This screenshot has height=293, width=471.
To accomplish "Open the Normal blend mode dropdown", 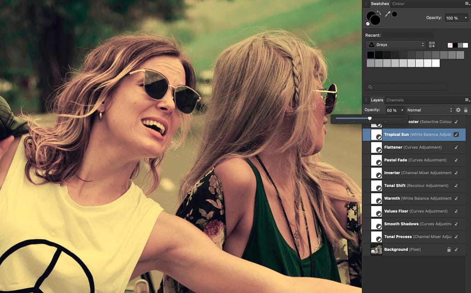I will pos(429,110).
